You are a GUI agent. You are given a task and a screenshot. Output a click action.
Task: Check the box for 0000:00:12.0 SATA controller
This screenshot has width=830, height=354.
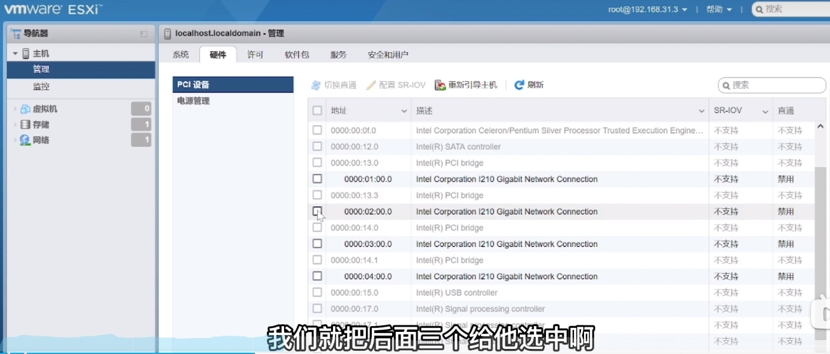click(x=317, y=147)
